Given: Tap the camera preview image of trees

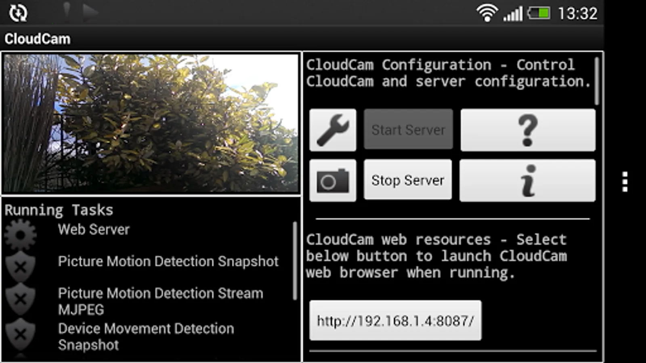Looking at the screenshot, I should [151, 123].
